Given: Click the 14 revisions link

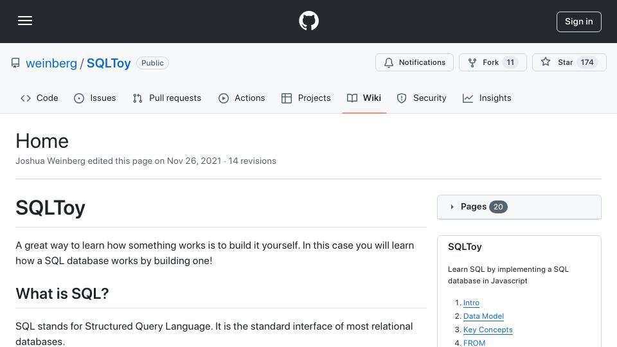Looking at the screenshot, I should pos(252,161).
